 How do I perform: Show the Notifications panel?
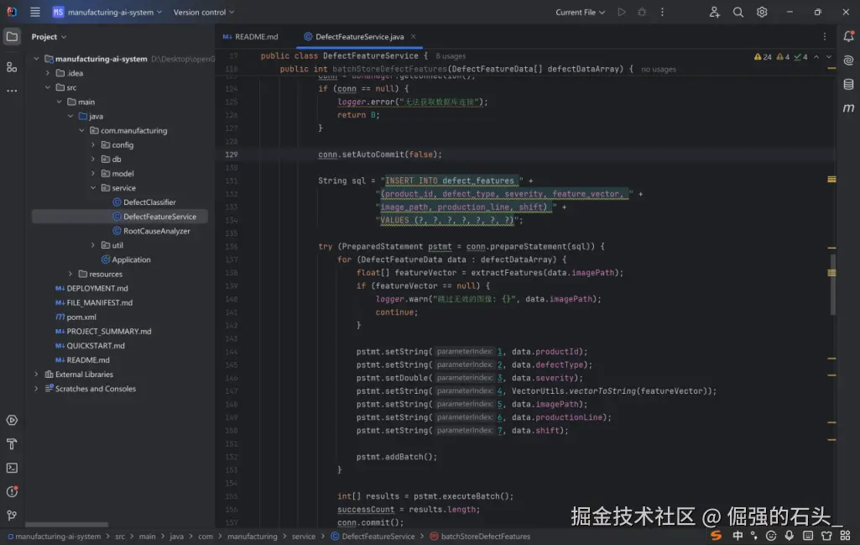click(848, 36)
